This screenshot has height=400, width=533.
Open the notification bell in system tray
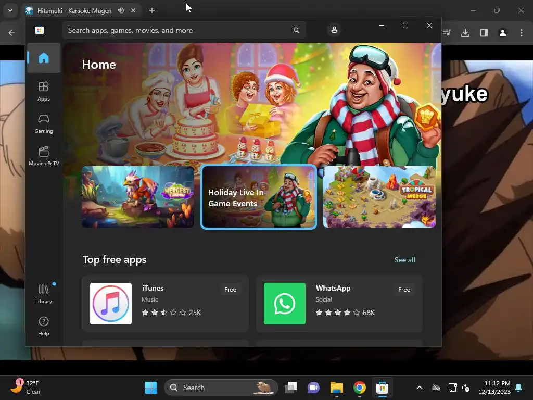(519, 387)
